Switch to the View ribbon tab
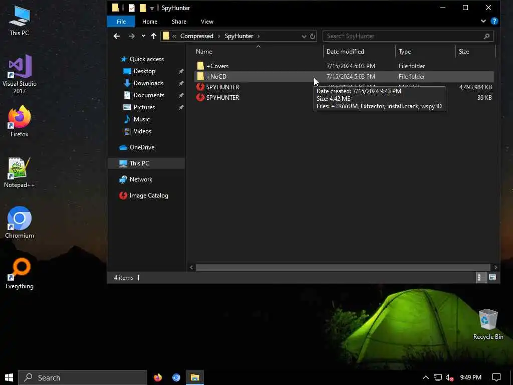This screenshot has height=385, width=513. click(x=207, y=22)
